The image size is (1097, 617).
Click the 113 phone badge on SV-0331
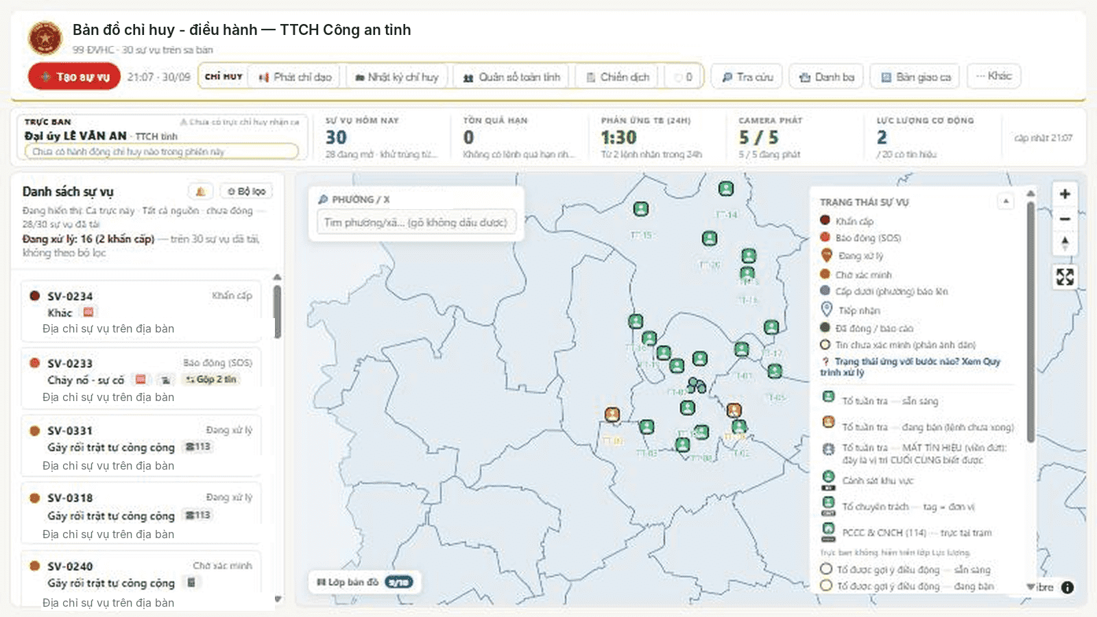tap(198, 446)
